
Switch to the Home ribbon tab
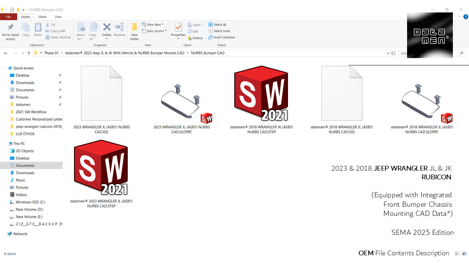tap(25, 17)
